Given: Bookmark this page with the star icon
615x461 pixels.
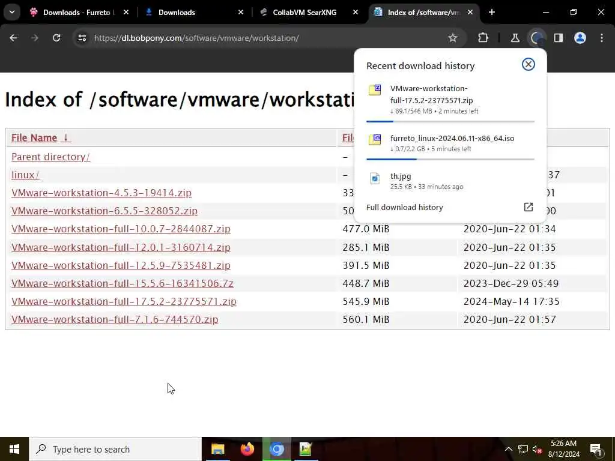Looking at the screenshot, I should pyautogui.click(x=453, y=38).
